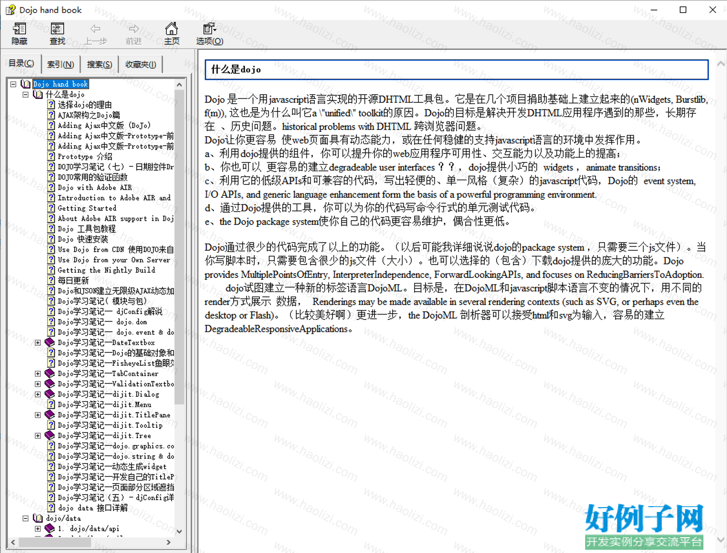Click the purple book icon for Dojo学习笔记—dijit.TitlePane

point(50,415)
